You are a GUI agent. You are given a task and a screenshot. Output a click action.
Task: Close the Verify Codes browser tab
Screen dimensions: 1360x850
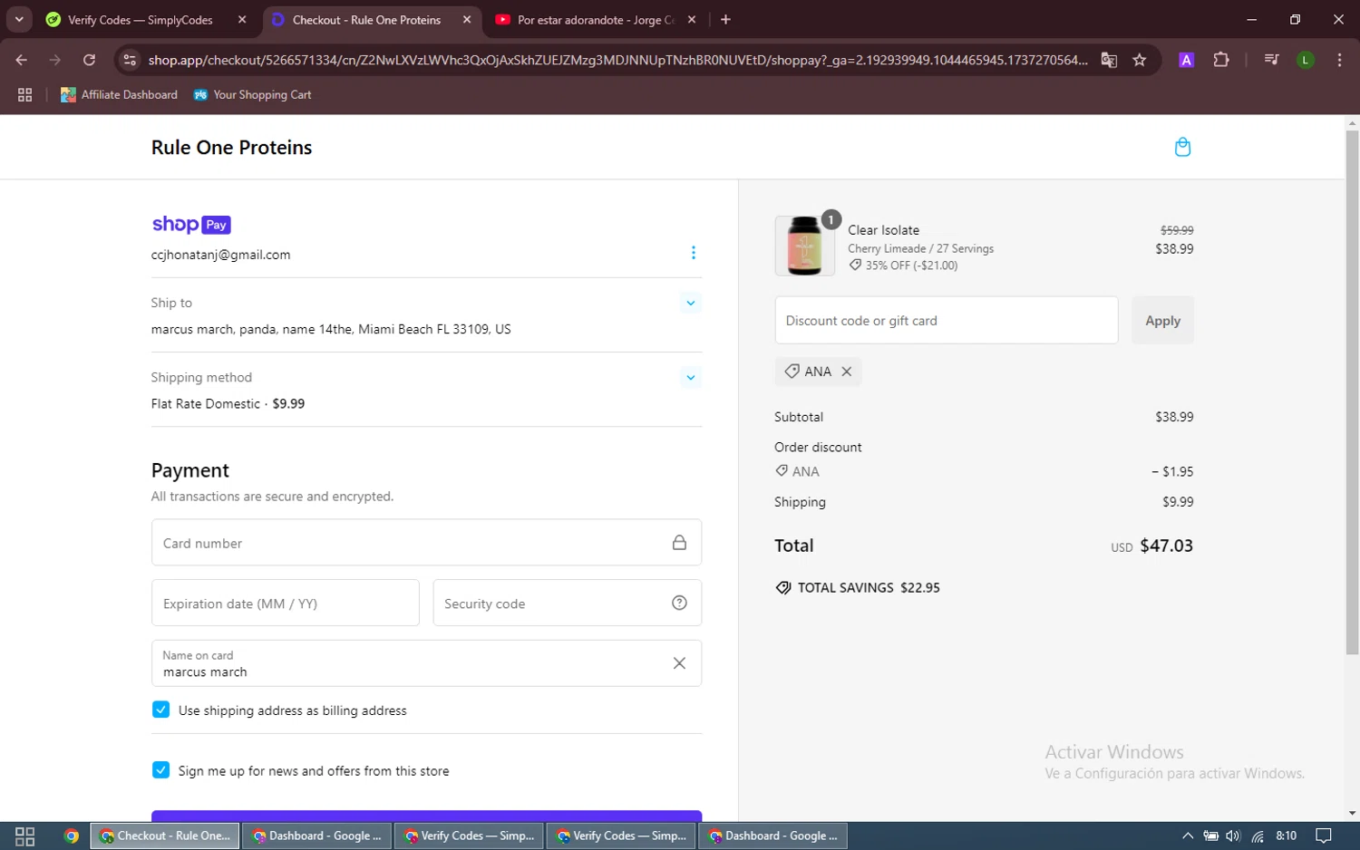242,20
